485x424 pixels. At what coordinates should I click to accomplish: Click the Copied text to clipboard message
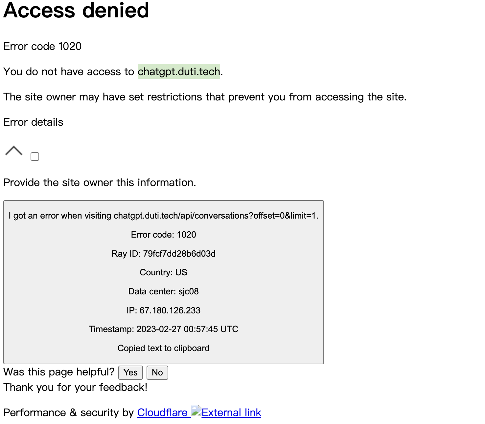[x=163, y=348]
